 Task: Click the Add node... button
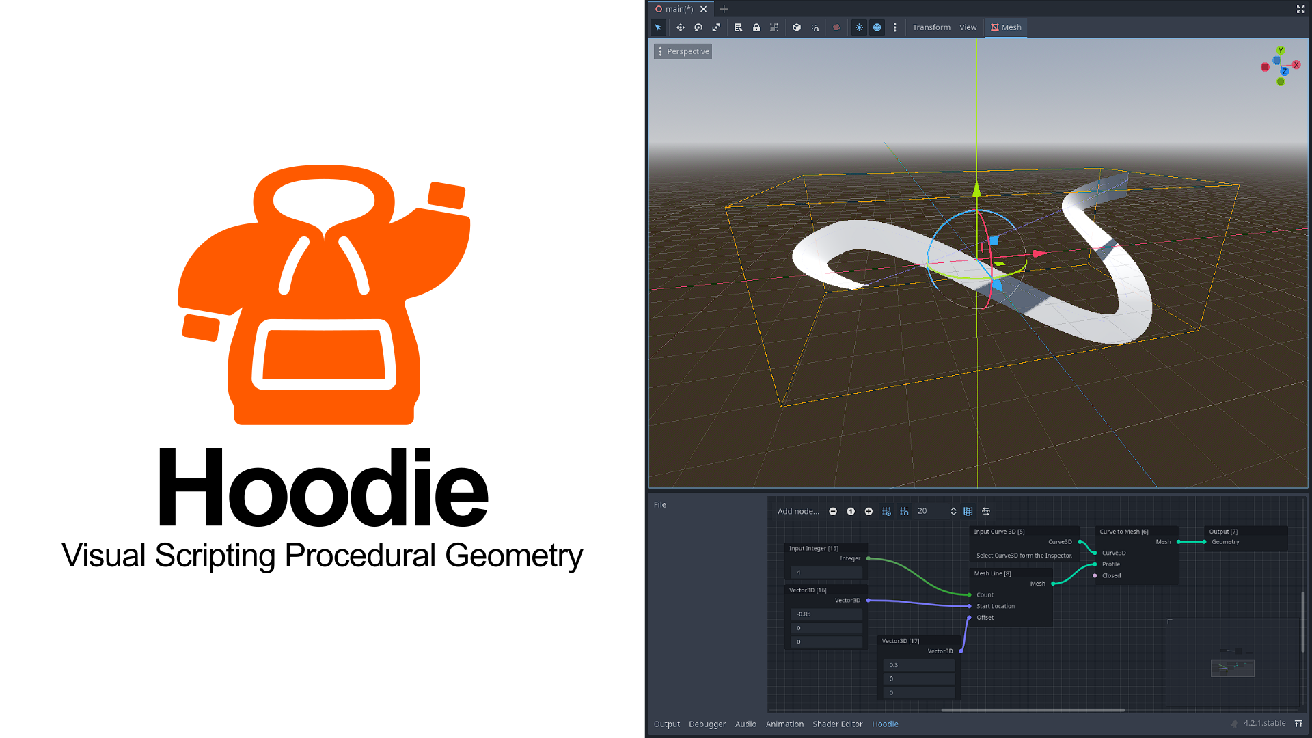tap(798, 511)
